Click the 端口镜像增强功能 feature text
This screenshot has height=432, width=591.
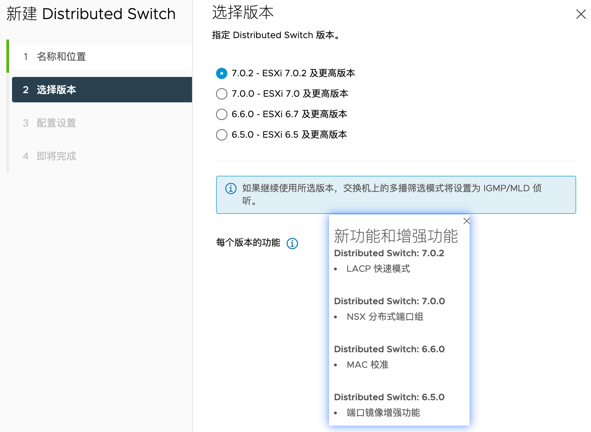pos(383,413)
